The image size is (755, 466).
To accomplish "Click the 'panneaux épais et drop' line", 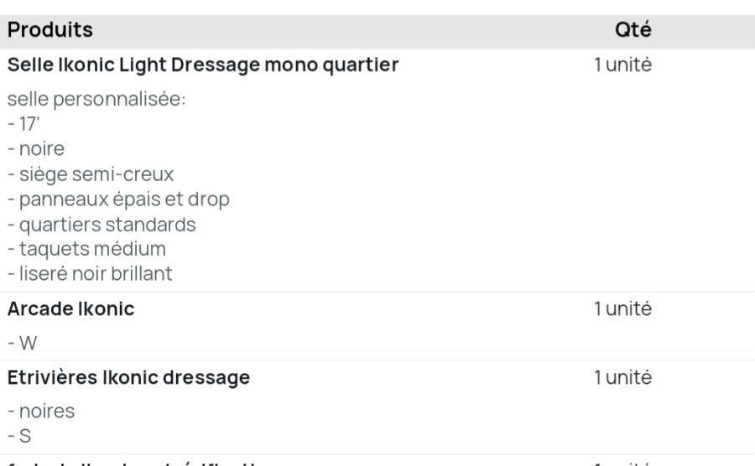I will coord(118,199).
